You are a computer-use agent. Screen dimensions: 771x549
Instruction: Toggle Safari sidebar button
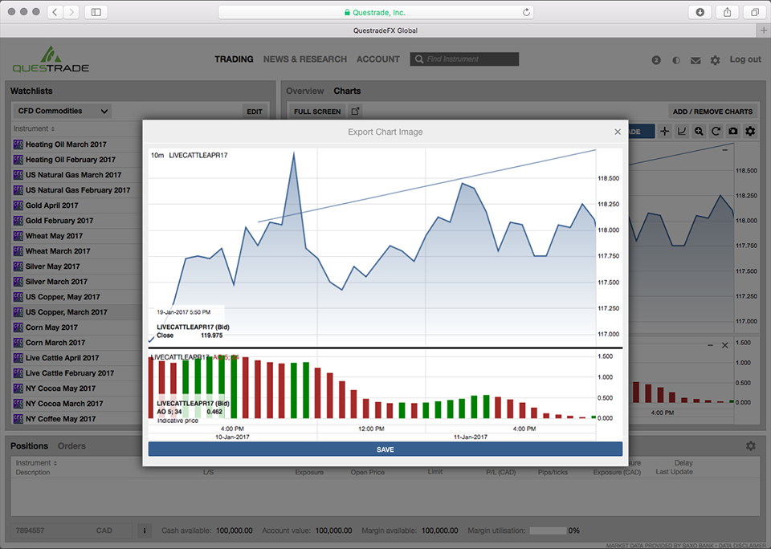point(96,12)
